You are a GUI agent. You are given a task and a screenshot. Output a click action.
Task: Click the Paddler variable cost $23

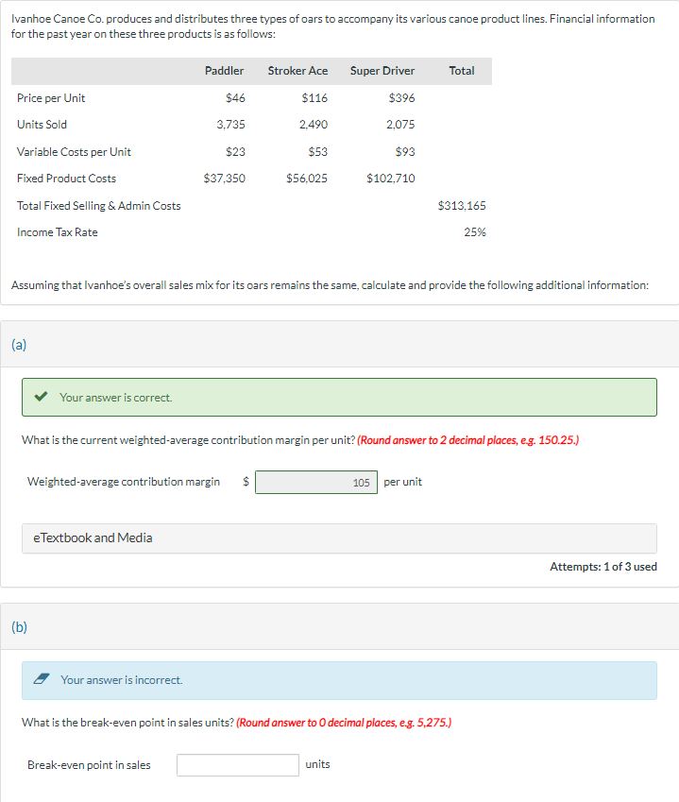235,151
